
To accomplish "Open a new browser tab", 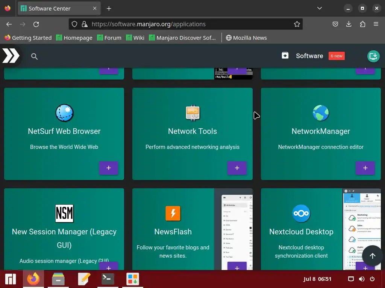I will click(x=109, y=9).
